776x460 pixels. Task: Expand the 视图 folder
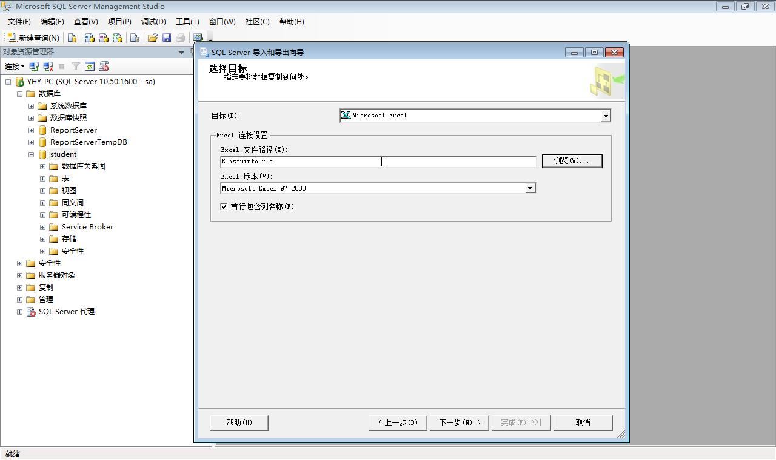pyautogui.click(x=42, y=191)
